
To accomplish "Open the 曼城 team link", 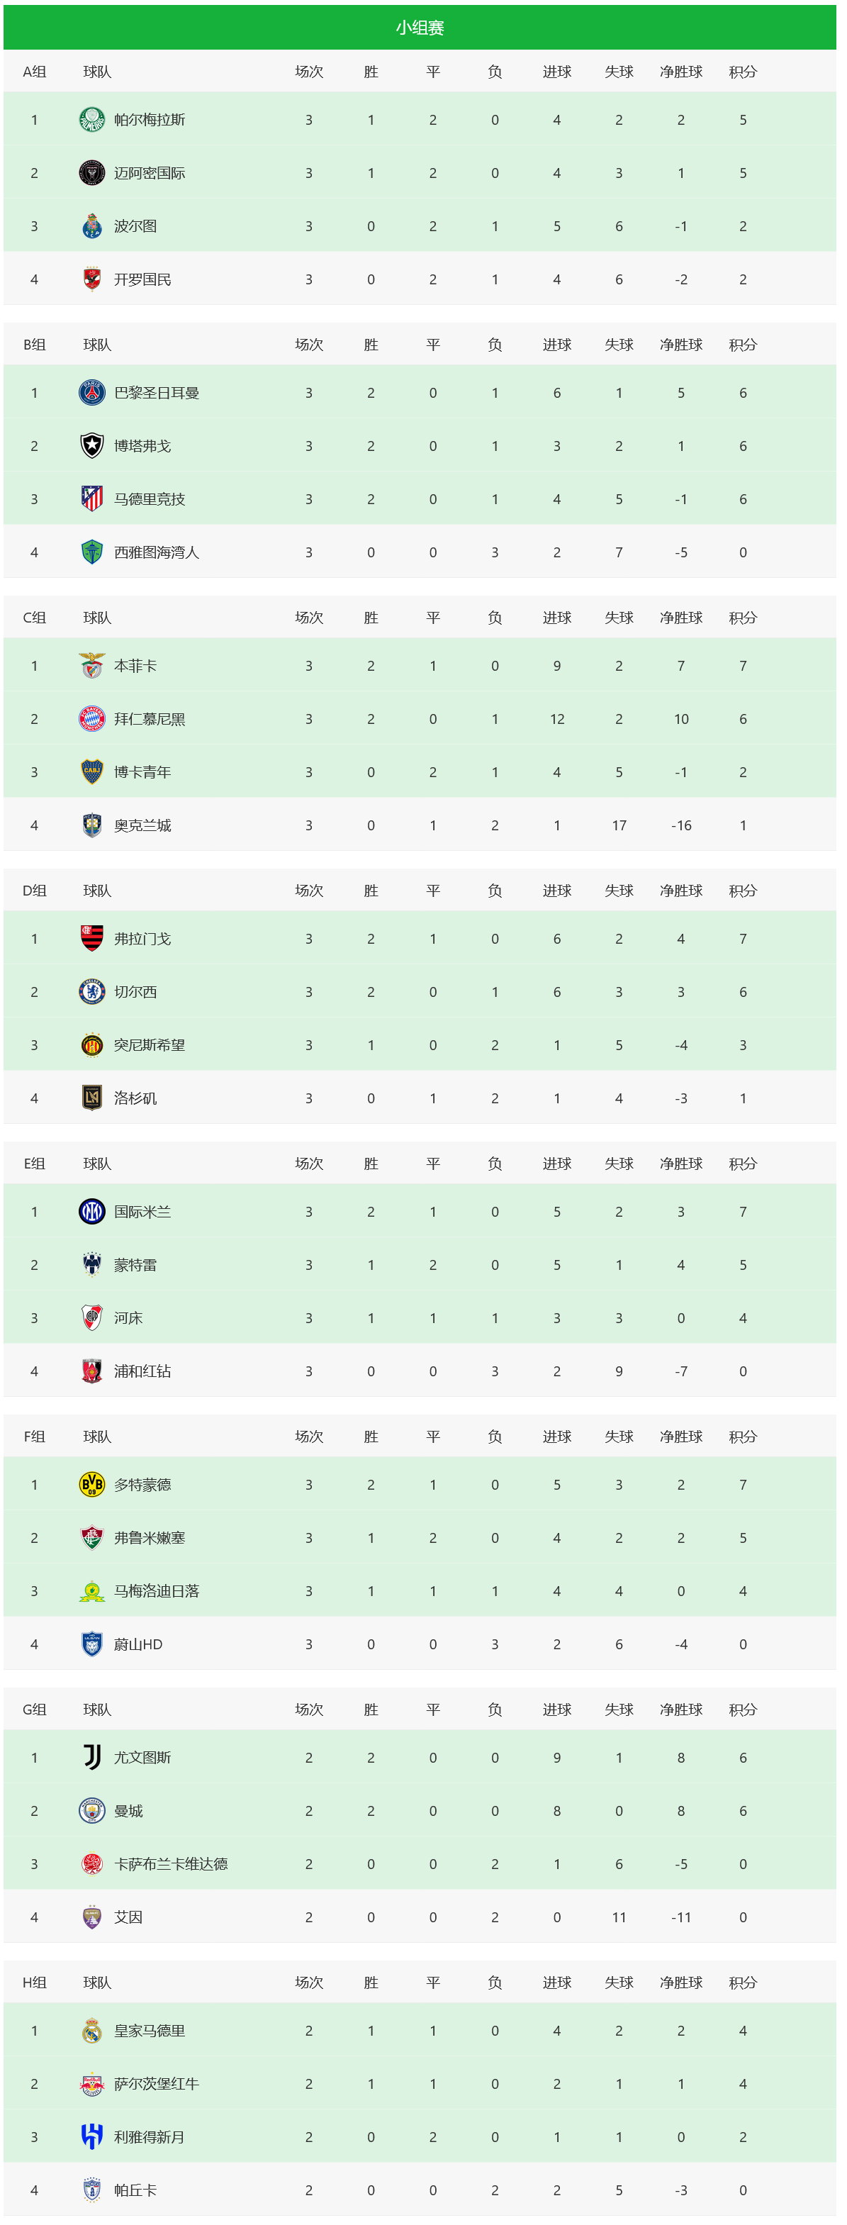I will (129, 1811).
